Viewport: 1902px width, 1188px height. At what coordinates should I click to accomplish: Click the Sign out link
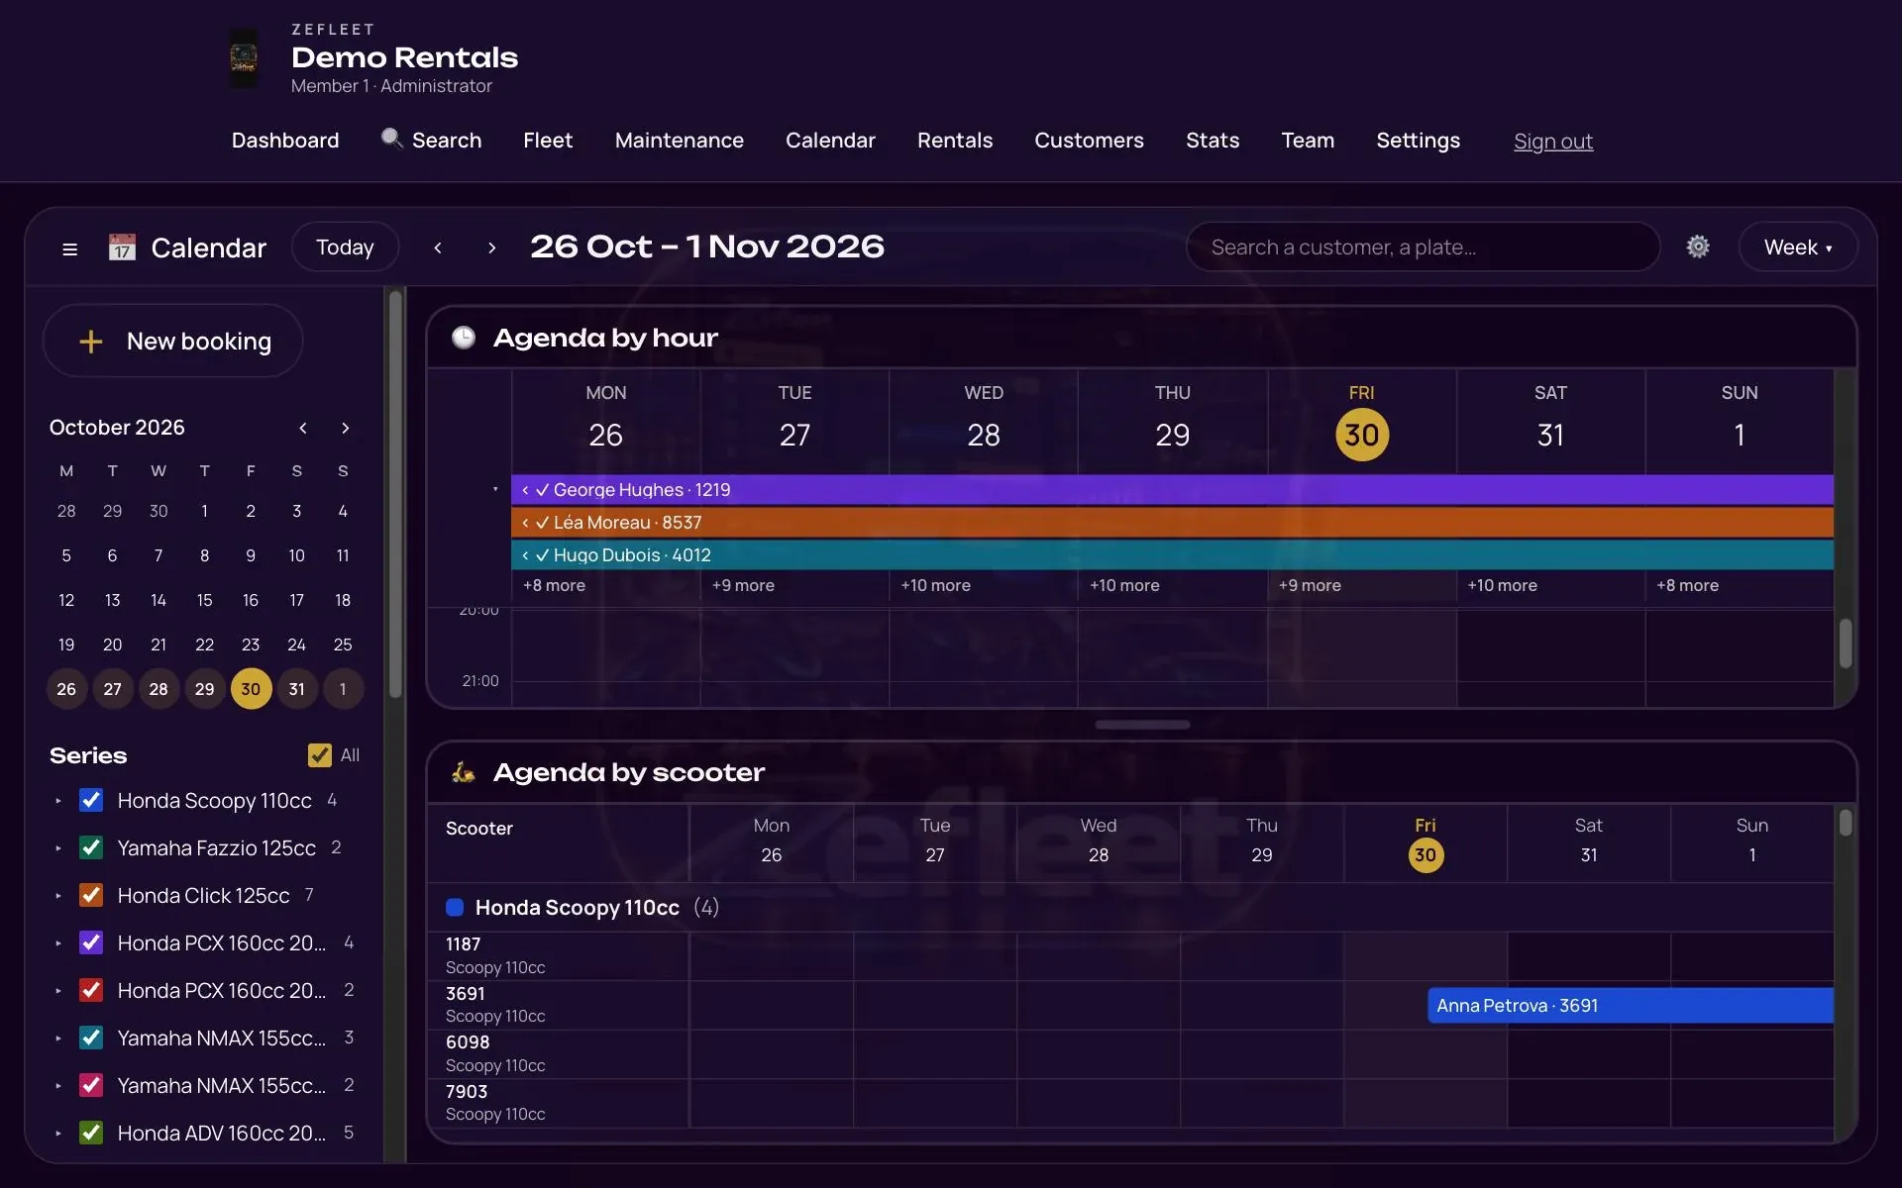coord(1552,142)
